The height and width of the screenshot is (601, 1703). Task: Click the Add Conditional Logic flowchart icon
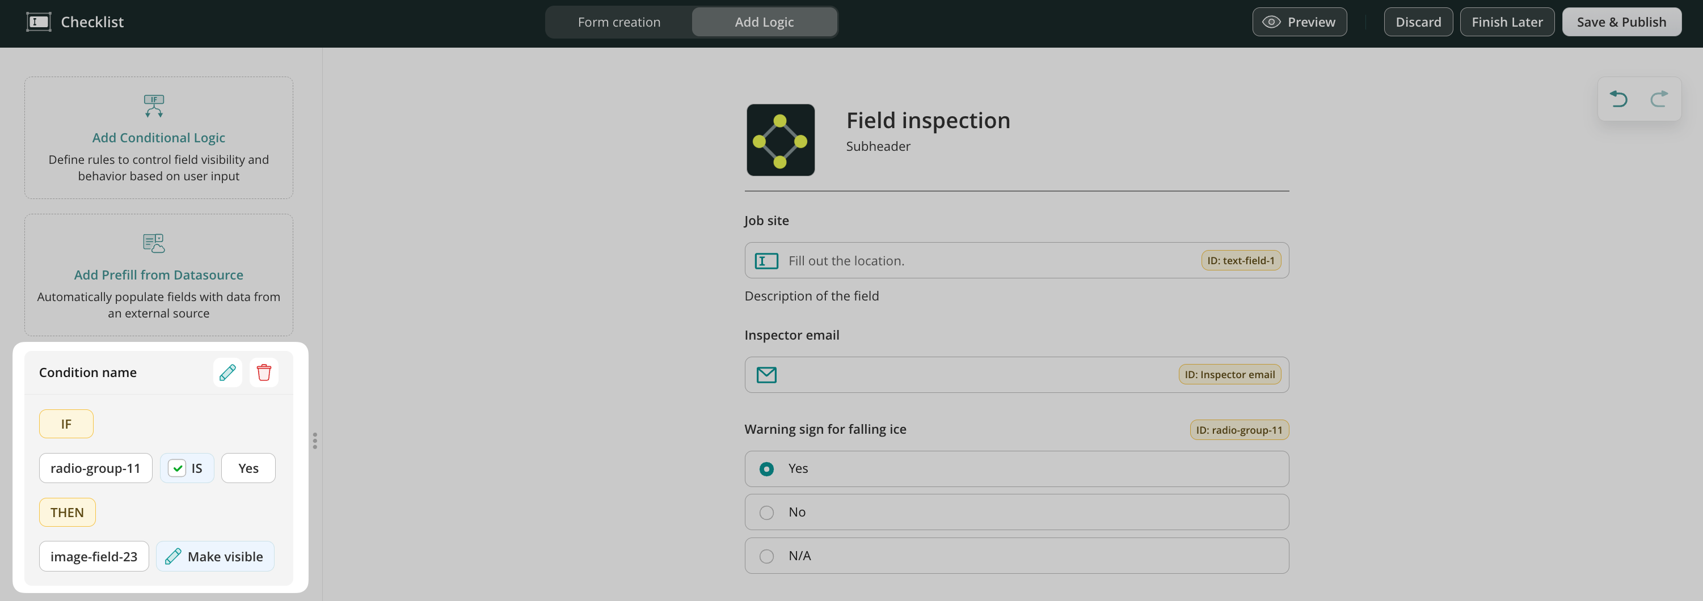154,105
